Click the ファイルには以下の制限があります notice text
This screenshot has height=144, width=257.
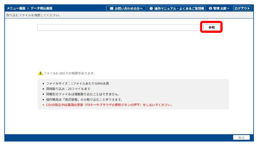(x=69, y=73)
